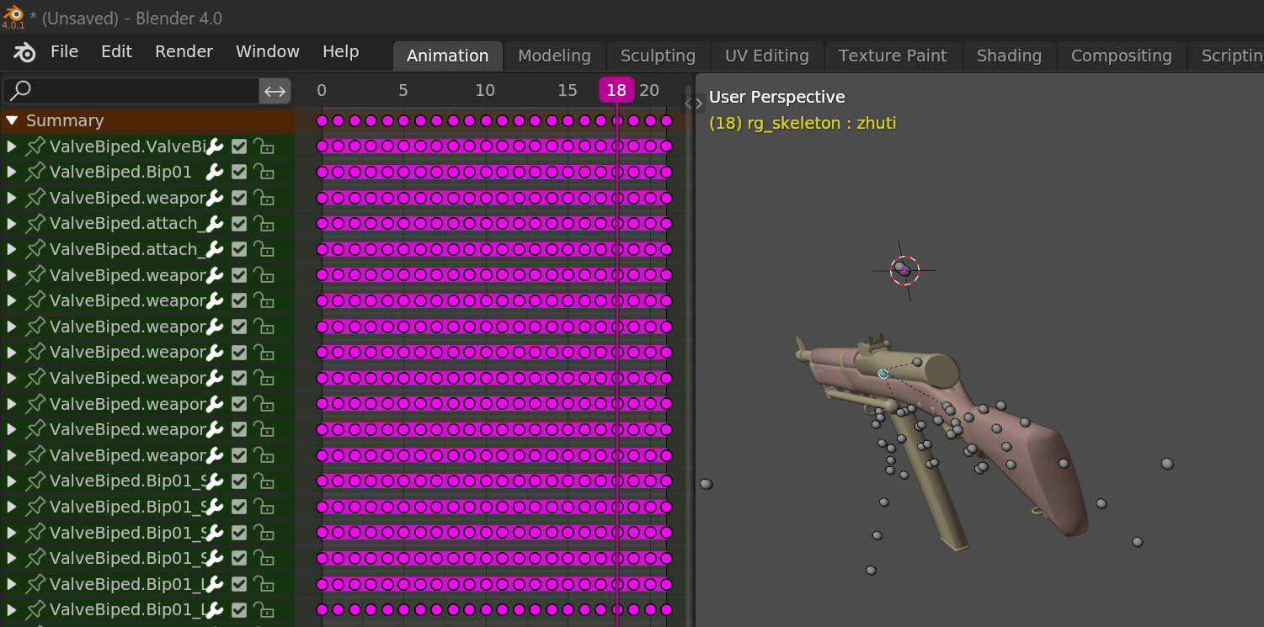Open the Window menu
Screen dimensions: 1264x627
(268, 51)
